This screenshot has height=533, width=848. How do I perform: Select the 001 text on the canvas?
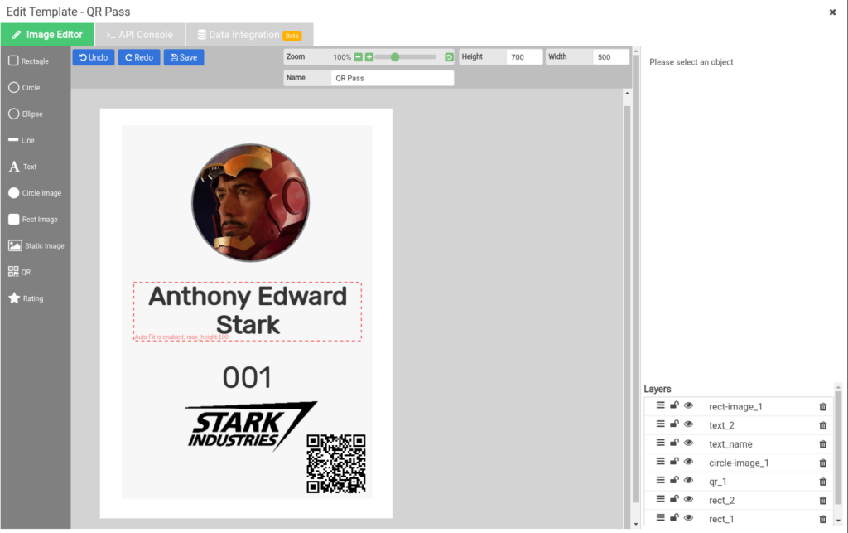tap(247, 377)
